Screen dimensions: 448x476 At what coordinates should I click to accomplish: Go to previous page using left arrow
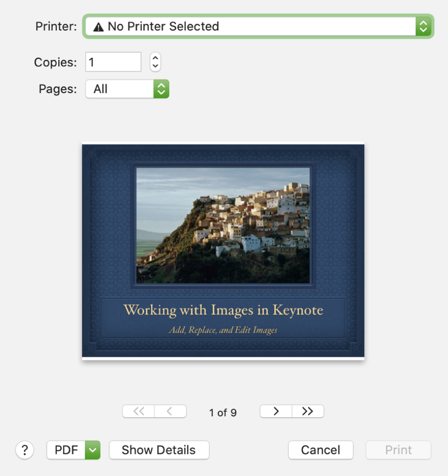pos(170,411)
